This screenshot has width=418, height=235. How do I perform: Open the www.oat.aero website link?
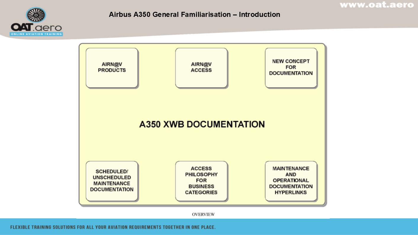point(377,5)
